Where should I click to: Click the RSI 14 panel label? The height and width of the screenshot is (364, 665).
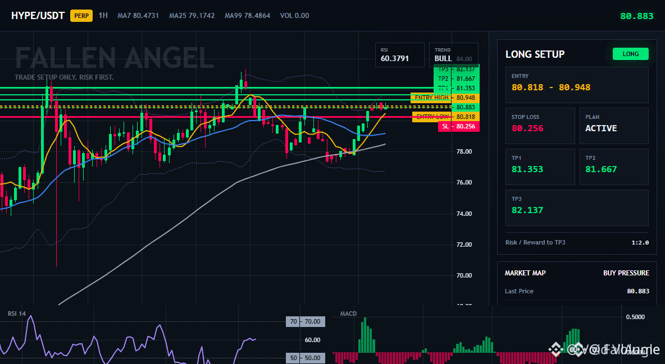pyautogui.click(x=16, y=314)
